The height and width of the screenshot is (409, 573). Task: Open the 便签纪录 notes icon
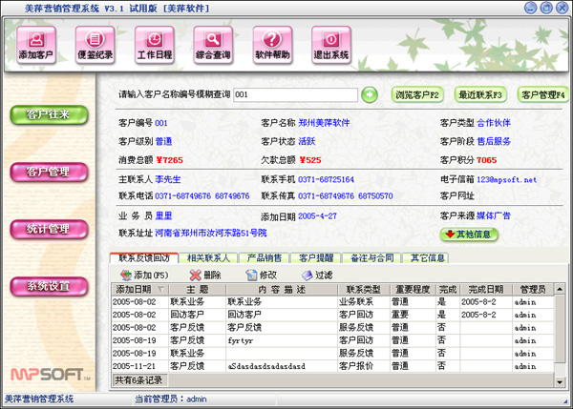click(95, 45)
